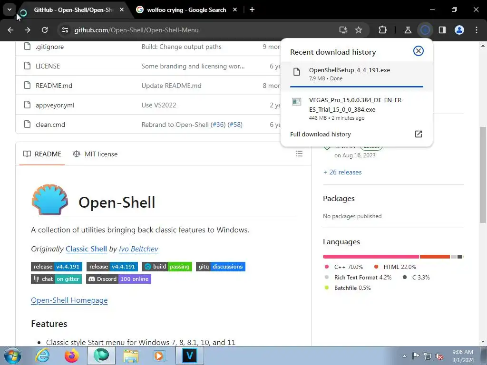Screen dimensions: 487x365
Task: Click the install app icon in address bar
Action: [343, 30]
